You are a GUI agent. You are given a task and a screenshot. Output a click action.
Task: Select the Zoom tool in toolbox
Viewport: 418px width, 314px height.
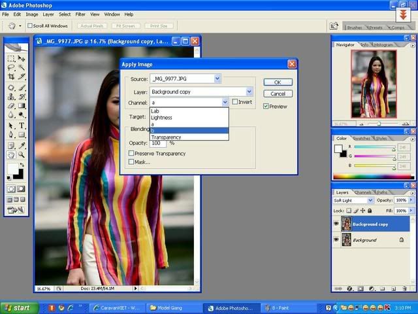point(22,155)
